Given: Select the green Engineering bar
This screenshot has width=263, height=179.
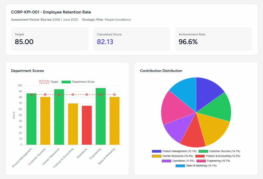Looking at the screenshot, I should 101,116.
